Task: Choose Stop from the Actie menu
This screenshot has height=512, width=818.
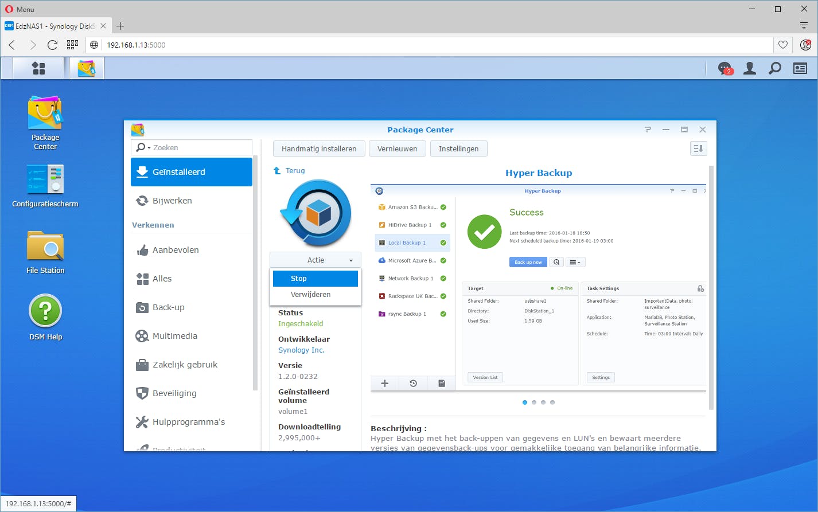Action: click(x=315, y=278)
